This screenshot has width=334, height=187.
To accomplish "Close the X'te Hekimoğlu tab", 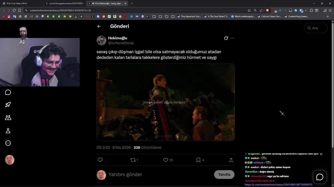I will (126, 4).
